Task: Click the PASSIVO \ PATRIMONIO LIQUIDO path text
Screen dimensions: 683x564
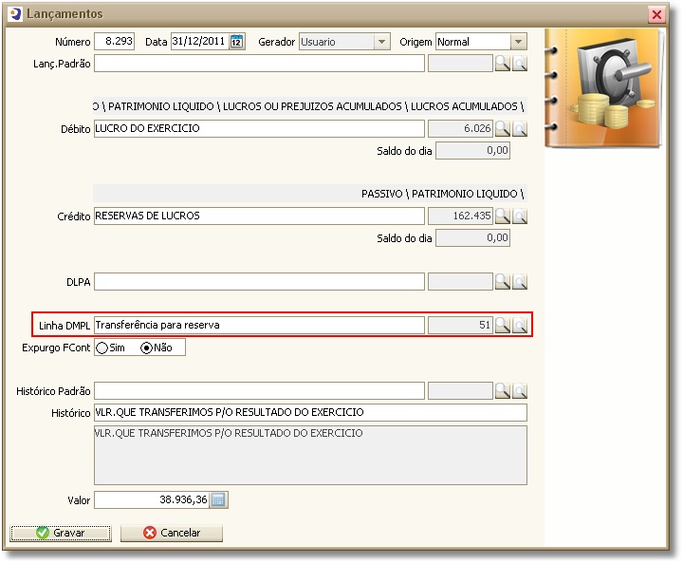Action: pyautogui.click(x=442, y=194)
